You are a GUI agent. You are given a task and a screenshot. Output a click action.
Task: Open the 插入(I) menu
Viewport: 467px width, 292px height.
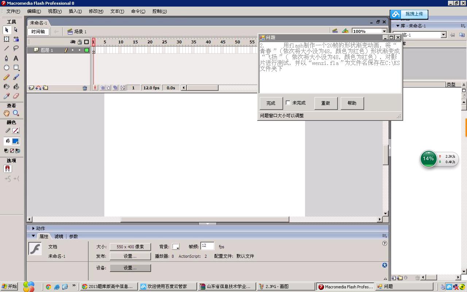(75, 11)
